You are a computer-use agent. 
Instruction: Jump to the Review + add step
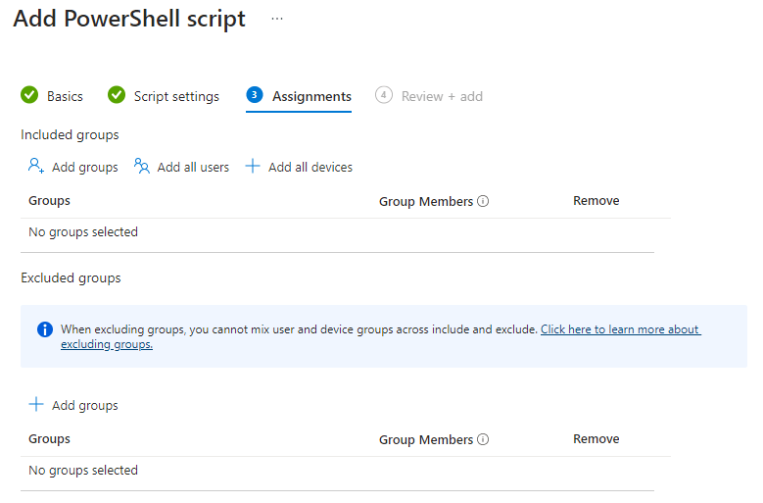(x=442, y=96)
